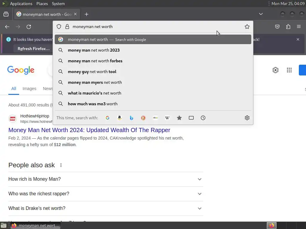Choose suggestion 'money guy net worth tool'

[153, 72]
